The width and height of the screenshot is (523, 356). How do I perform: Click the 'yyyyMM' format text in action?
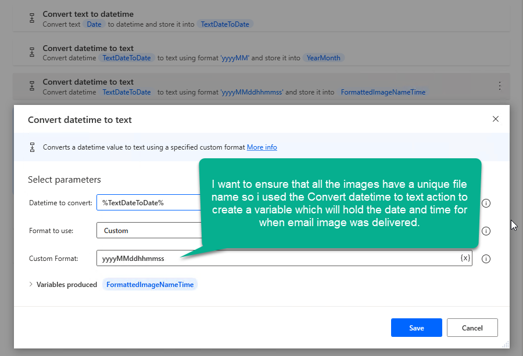[235, 58]
